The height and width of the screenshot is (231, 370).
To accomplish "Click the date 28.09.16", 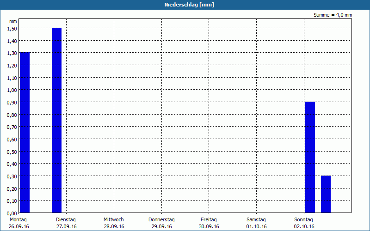I will pyautogui.click(x=114, y=226).
